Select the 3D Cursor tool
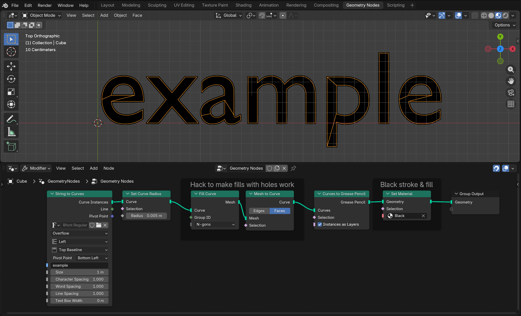 coord(11,52)
